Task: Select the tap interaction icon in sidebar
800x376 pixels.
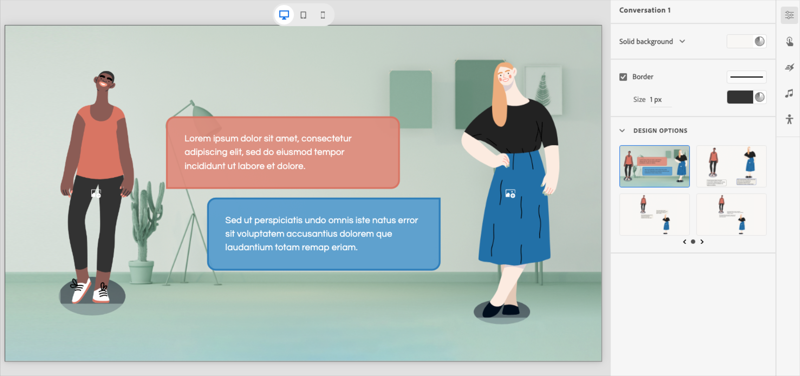Action: coord(789,41)
